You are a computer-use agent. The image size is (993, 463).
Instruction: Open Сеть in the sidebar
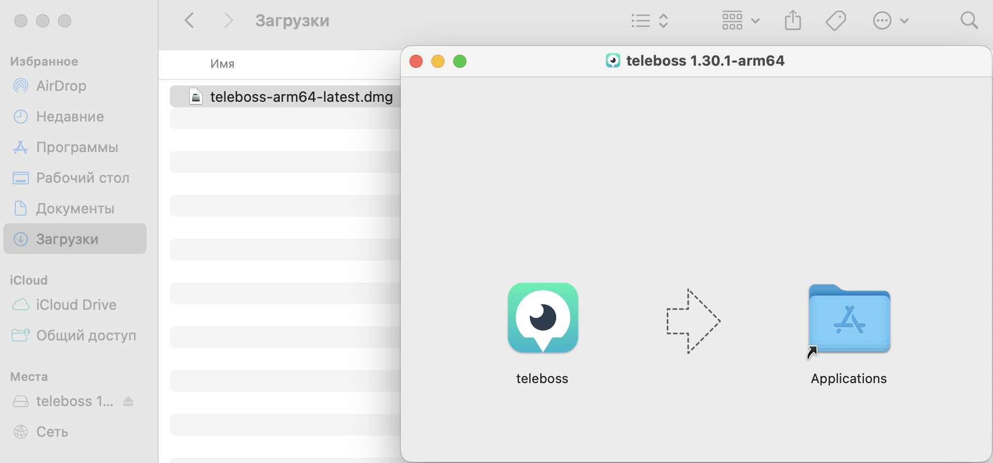tap(75, 432)
